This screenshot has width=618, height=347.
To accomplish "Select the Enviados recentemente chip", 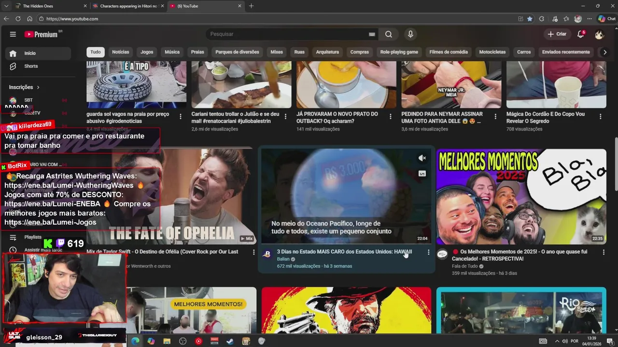I will 566,52.
